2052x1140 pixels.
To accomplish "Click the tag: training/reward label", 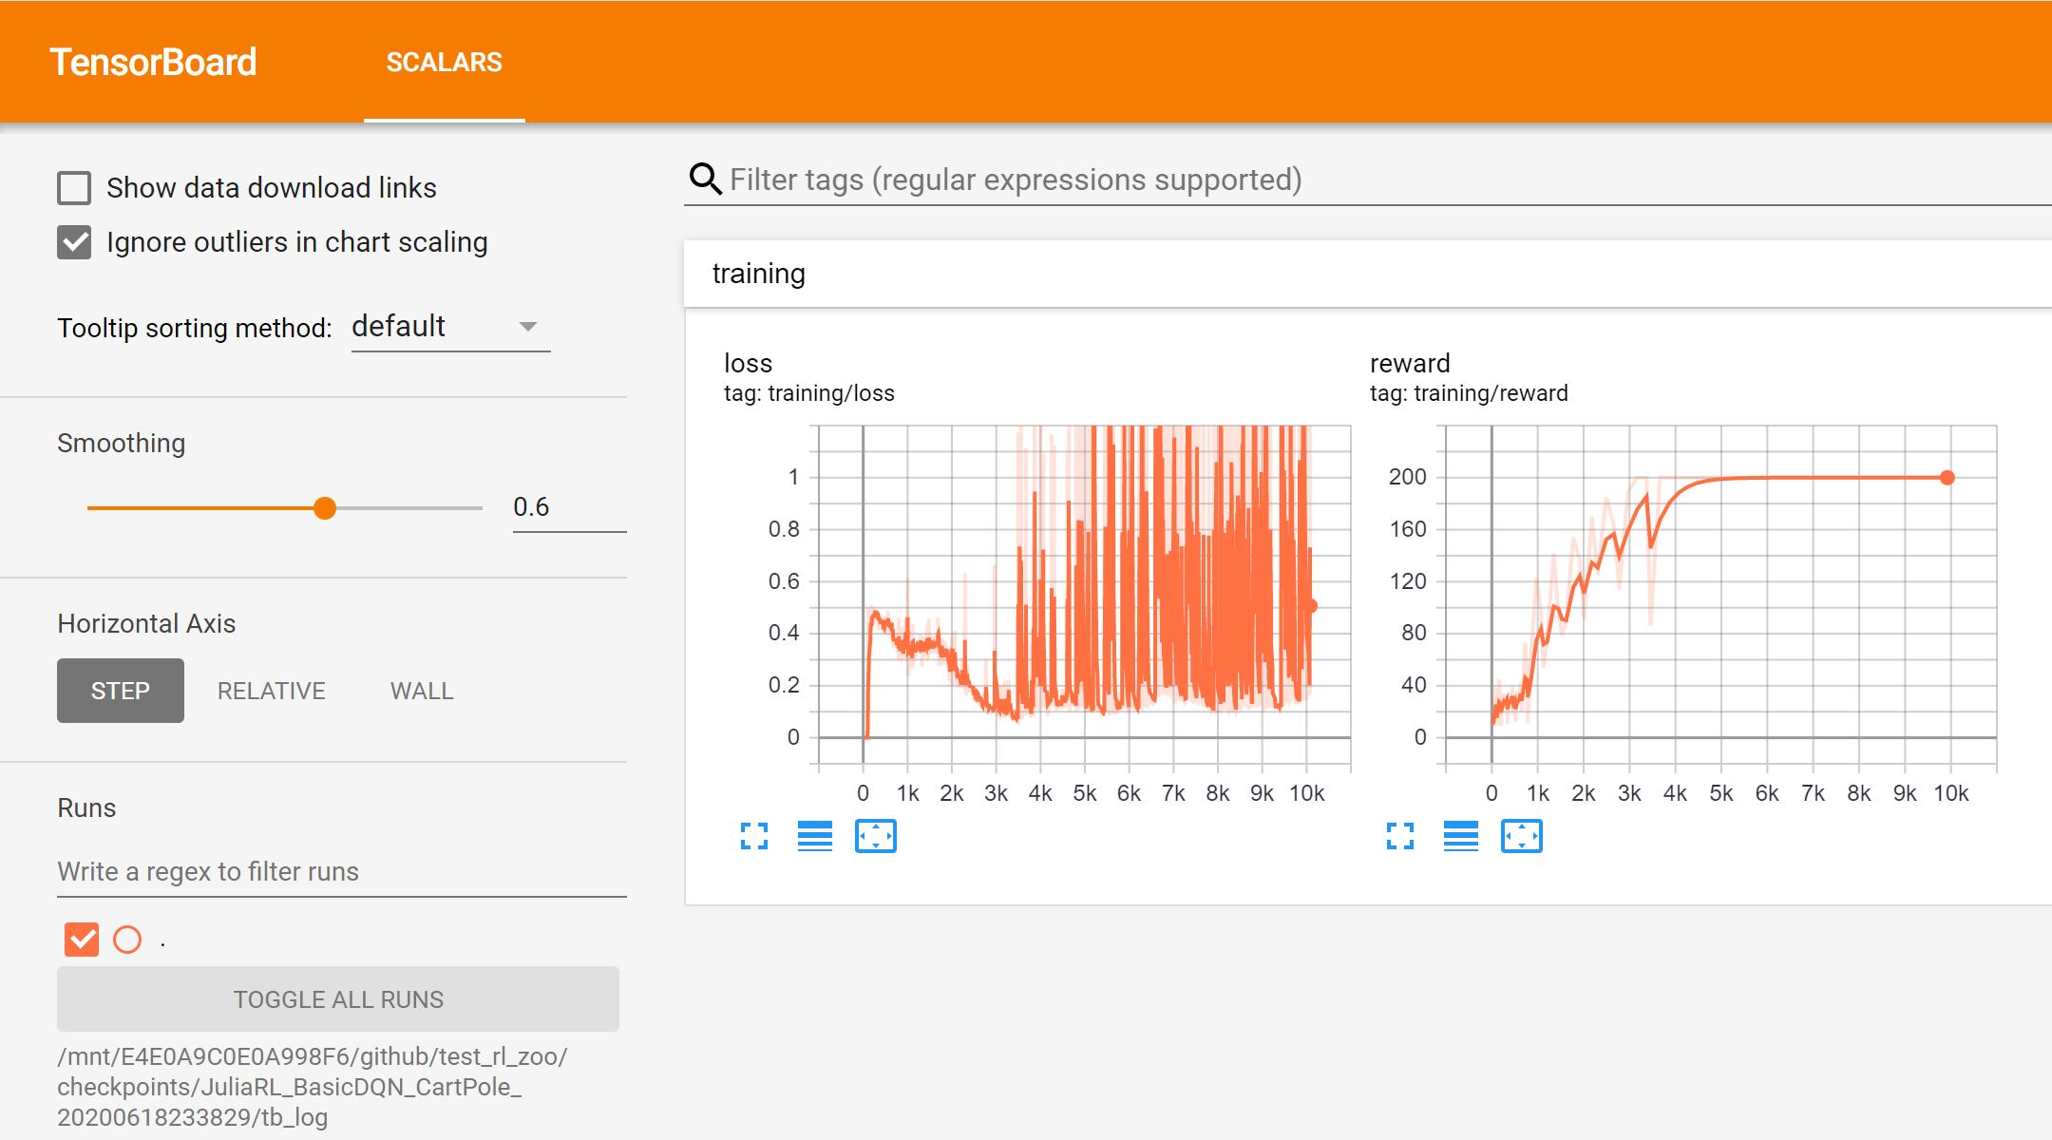I will 1469,393.
